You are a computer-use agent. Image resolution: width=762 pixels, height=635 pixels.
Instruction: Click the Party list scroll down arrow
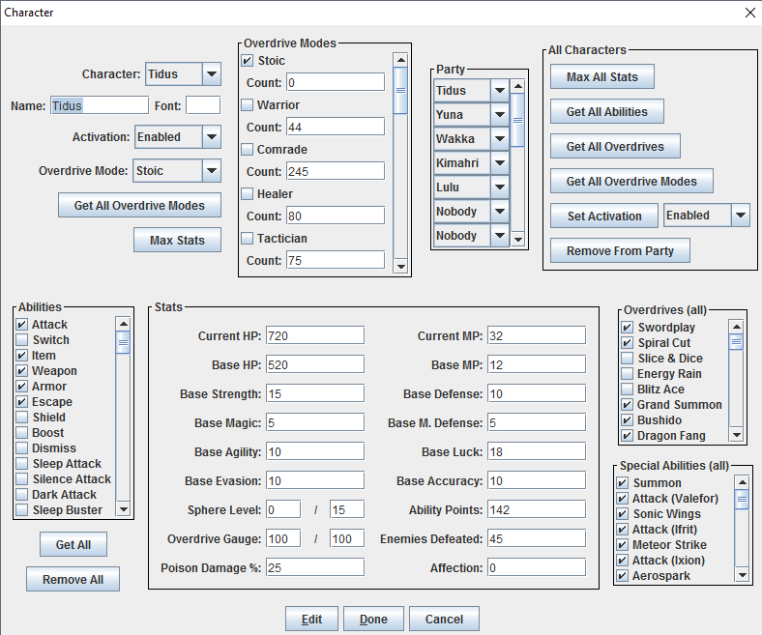[x=518, y=239]
